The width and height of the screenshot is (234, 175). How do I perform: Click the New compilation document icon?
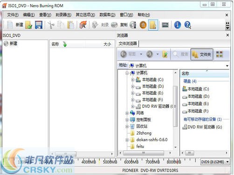[10, 25]
